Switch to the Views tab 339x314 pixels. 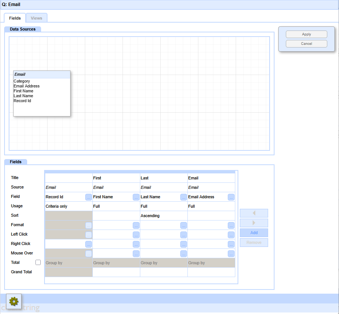point(36,18)
